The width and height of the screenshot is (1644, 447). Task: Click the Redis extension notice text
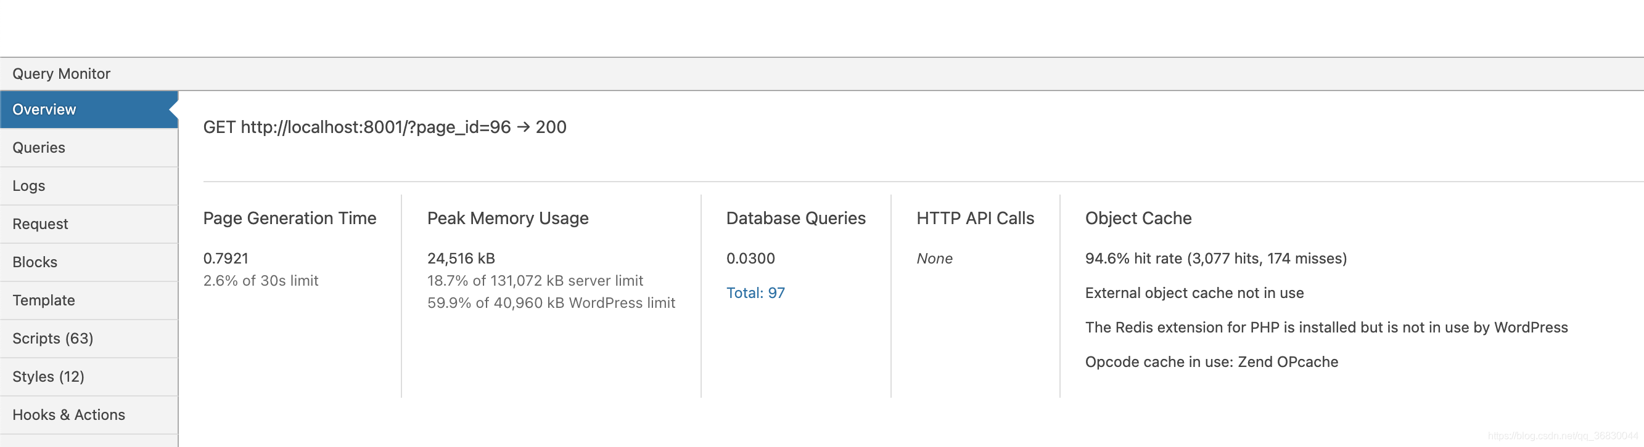1326,328
